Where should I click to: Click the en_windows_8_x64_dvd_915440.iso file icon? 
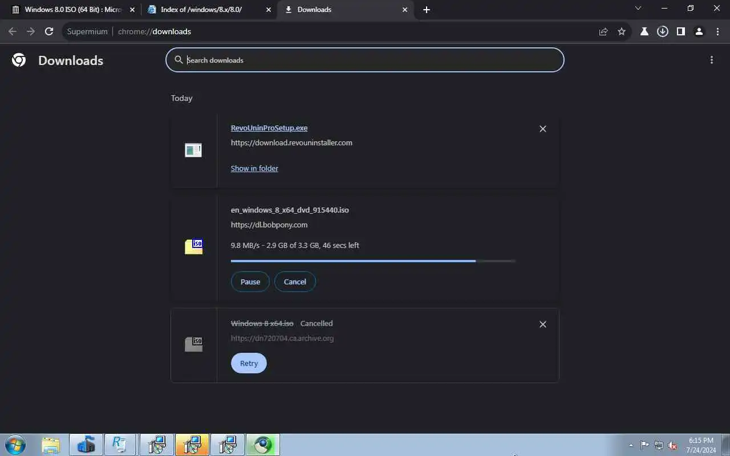(x=194, y=247)
